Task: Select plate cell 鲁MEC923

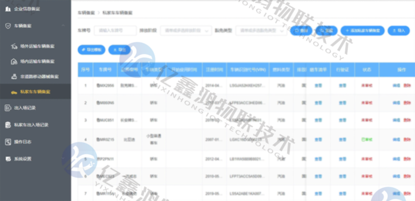Action: click(105, 176)
